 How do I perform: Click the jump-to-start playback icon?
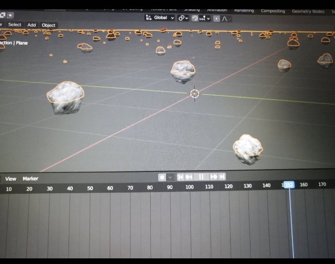click(180, 177)
